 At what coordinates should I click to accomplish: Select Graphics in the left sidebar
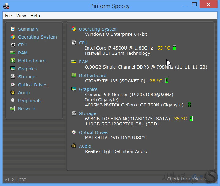coord(27,69)
